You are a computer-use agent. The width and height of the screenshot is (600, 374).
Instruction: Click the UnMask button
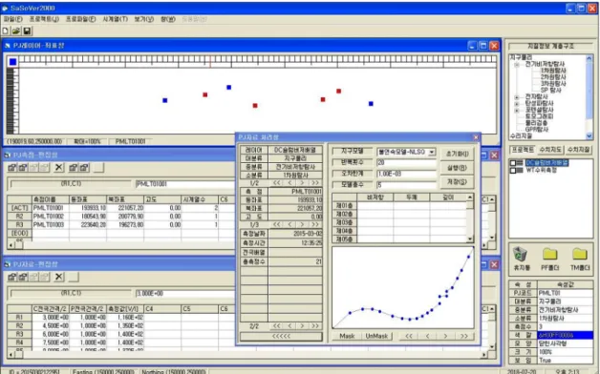376,336
